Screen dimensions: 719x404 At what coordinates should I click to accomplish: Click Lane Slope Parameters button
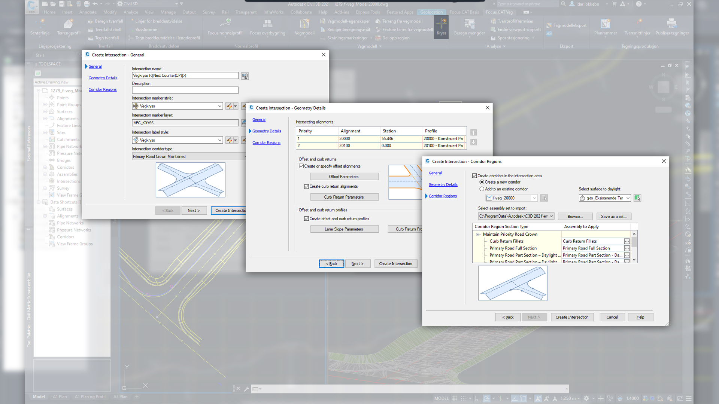(x=344, y=229)
